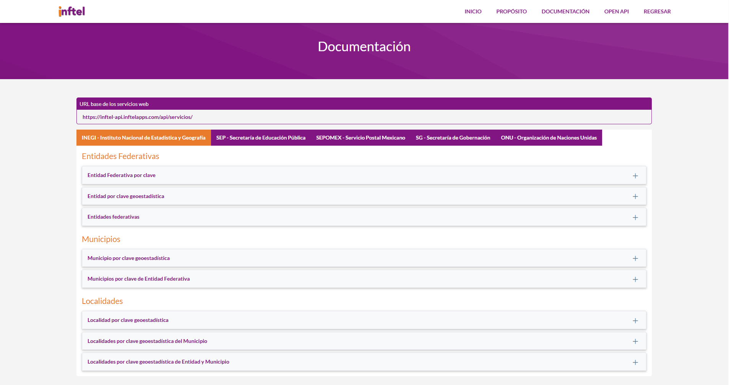This screenshot has height=385, width=729.
Task: Click plus icon for Entidad Federativa por clave
Action: 635,176
